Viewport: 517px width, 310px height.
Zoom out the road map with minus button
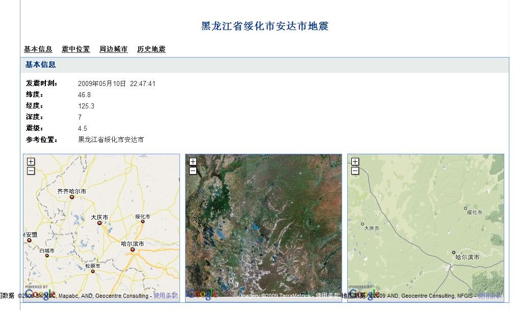pos(31,171)
